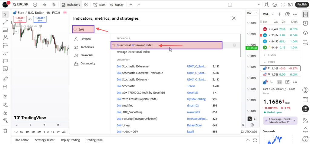The width and height of the screenshot is (310, 144).
Task: Select the Personal category
Action: pos(83,39)
